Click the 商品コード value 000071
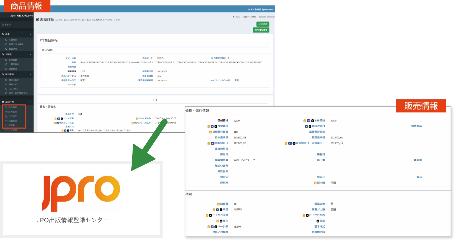This screenshot has height=241, width=455. [x=161, y=58]
